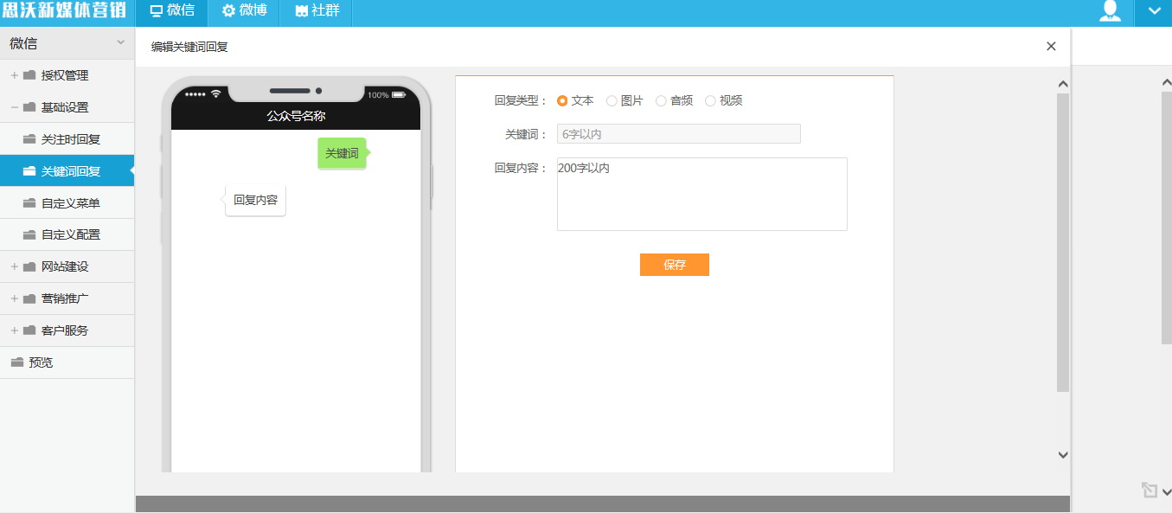Screen dimensions: 1172x513
Task: Click the gear icon on 微博 tab
Action: 228,11
